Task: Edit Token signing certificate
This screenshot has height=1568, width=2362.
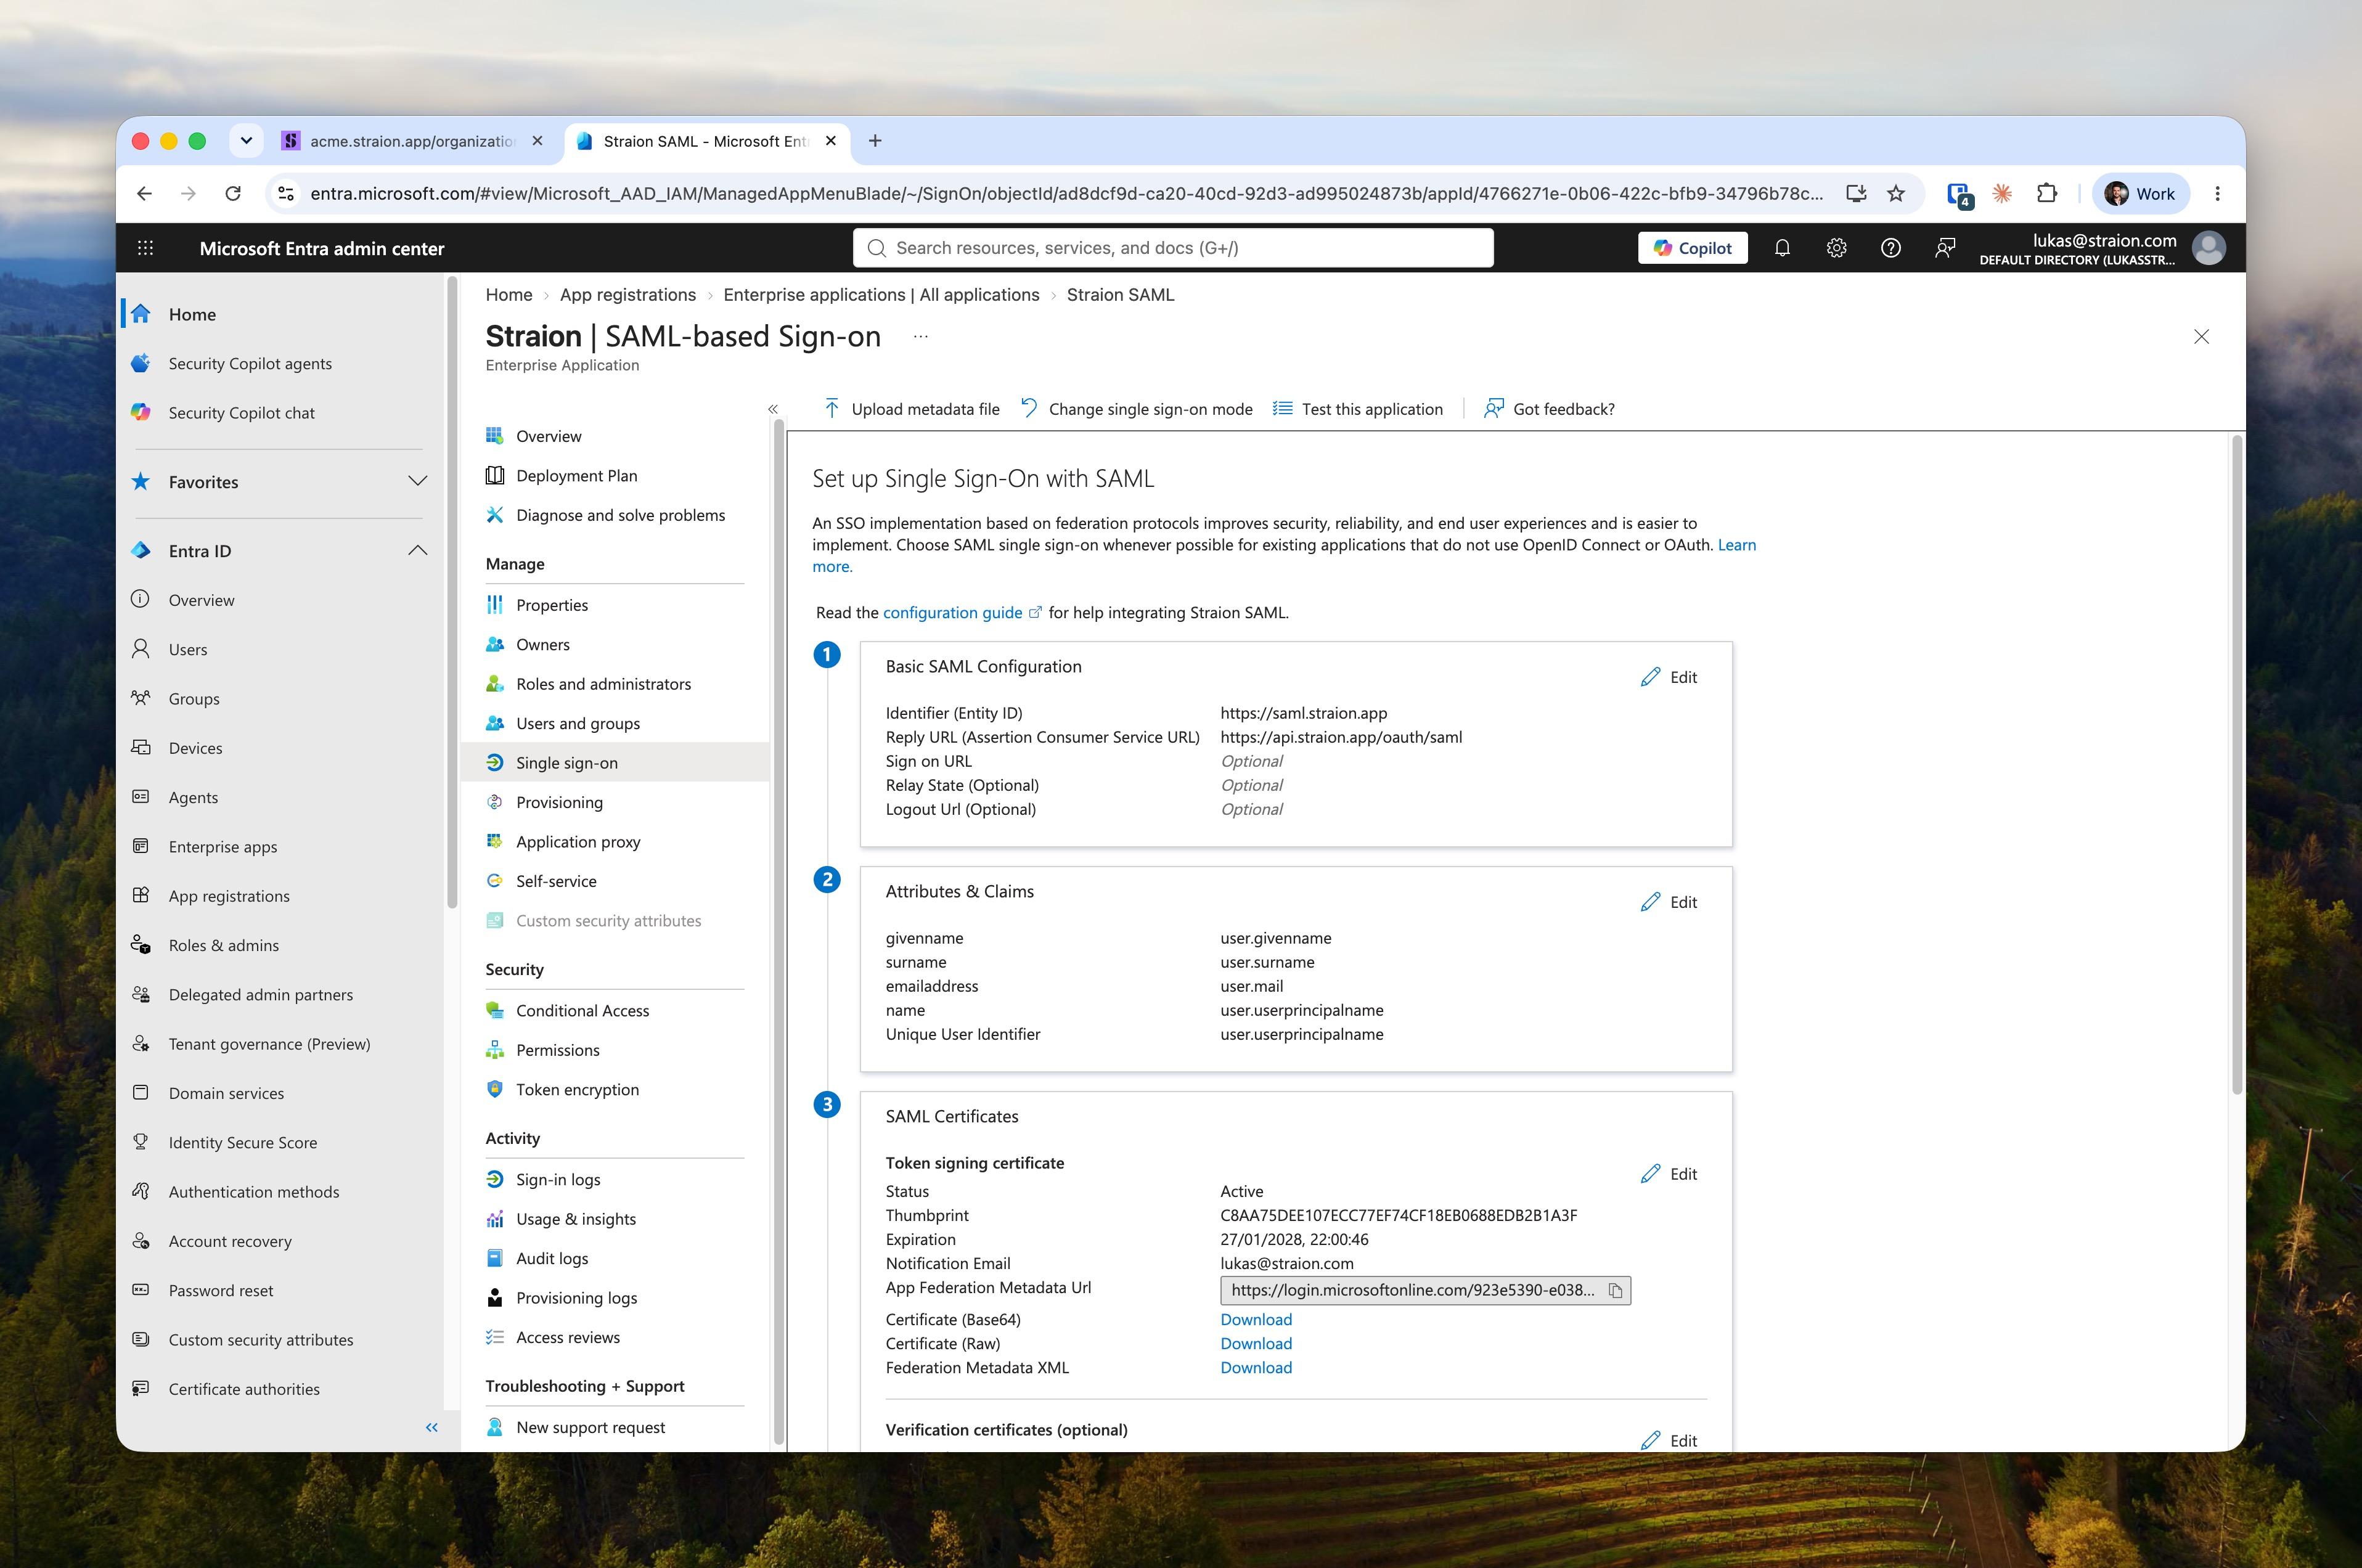Action: point(1669,1174)
